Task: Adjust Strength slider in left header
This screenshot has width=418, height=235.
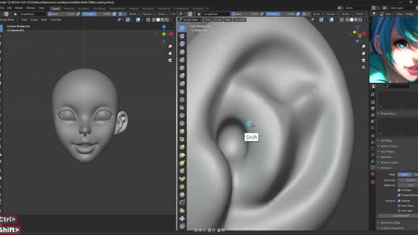Action: [97, 14]
